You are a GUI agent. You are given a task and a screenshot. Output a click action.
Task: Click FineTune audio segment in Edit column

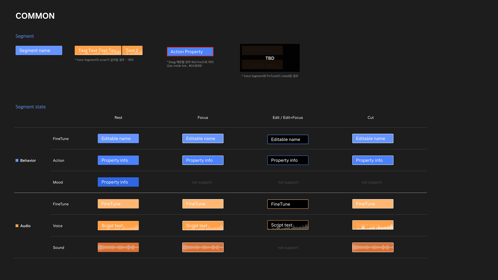pos(288,204)
